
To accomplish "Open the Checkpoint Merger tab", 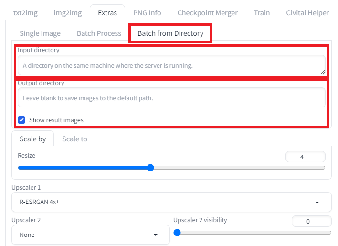I will 207,13.
